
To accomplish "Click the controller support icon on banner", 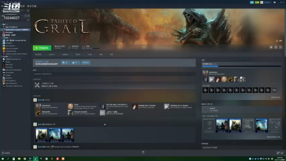I will coord(281,41).
